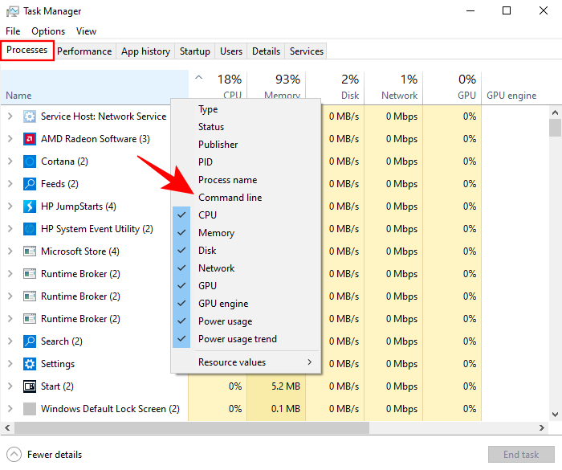
Task: Click the HP System Event Utility icon
Action: pos(30,229)
